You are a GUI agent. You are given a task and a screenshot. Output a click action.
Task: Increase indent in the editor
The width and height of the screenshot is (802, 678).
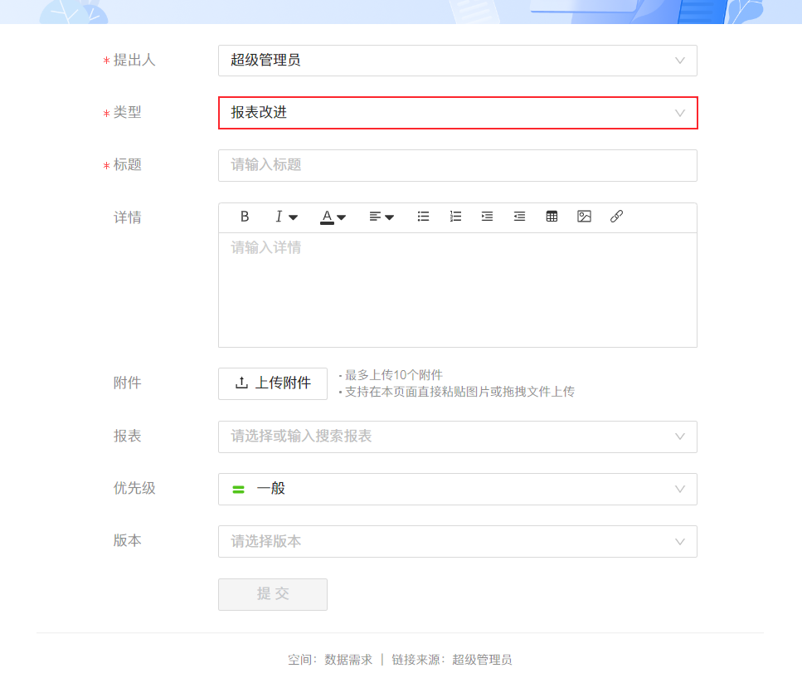coord(487,217)
